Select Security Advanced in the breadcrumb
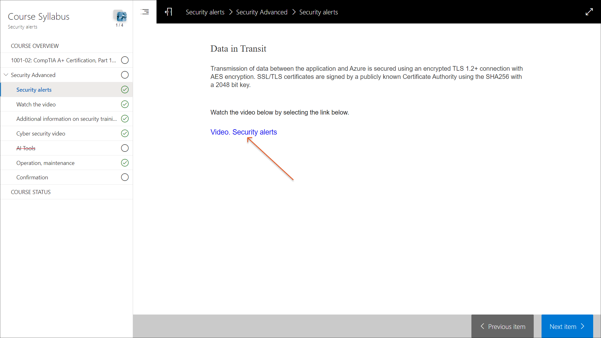Viewport: 601px width, 338px height. point(262,12)
